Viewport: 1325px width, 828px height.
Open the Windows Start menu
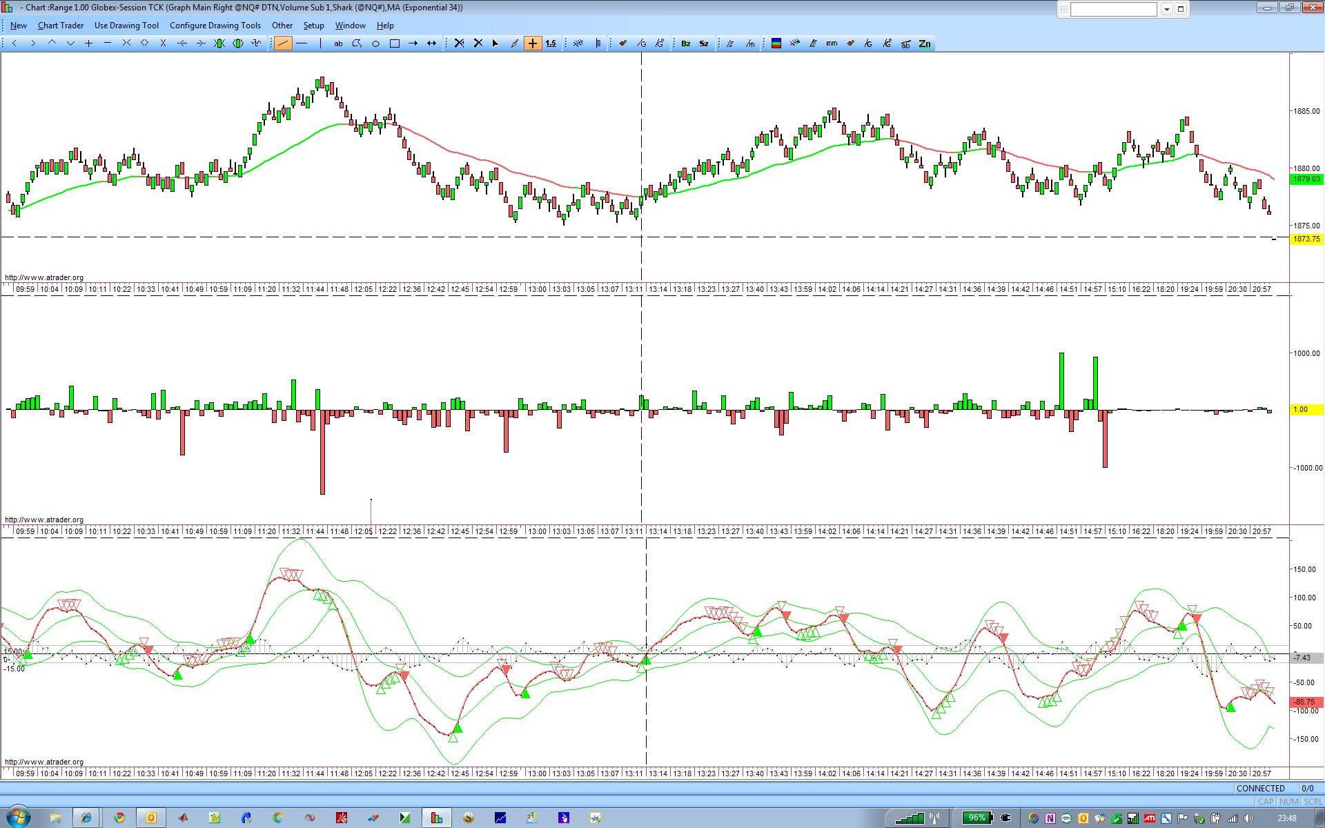click(17, 818)
